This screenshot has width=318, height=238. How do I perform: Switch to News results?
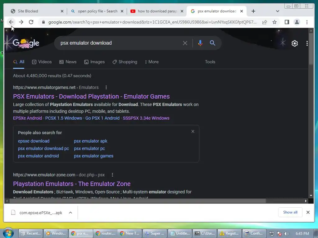pos(68,62)
